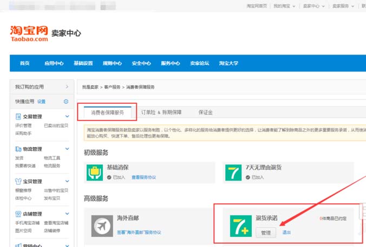The width and height of the screenshot is (366, 247).
Task: Open 出售中的宝贝 in the sidebar
Action: (x=56, y=190)
